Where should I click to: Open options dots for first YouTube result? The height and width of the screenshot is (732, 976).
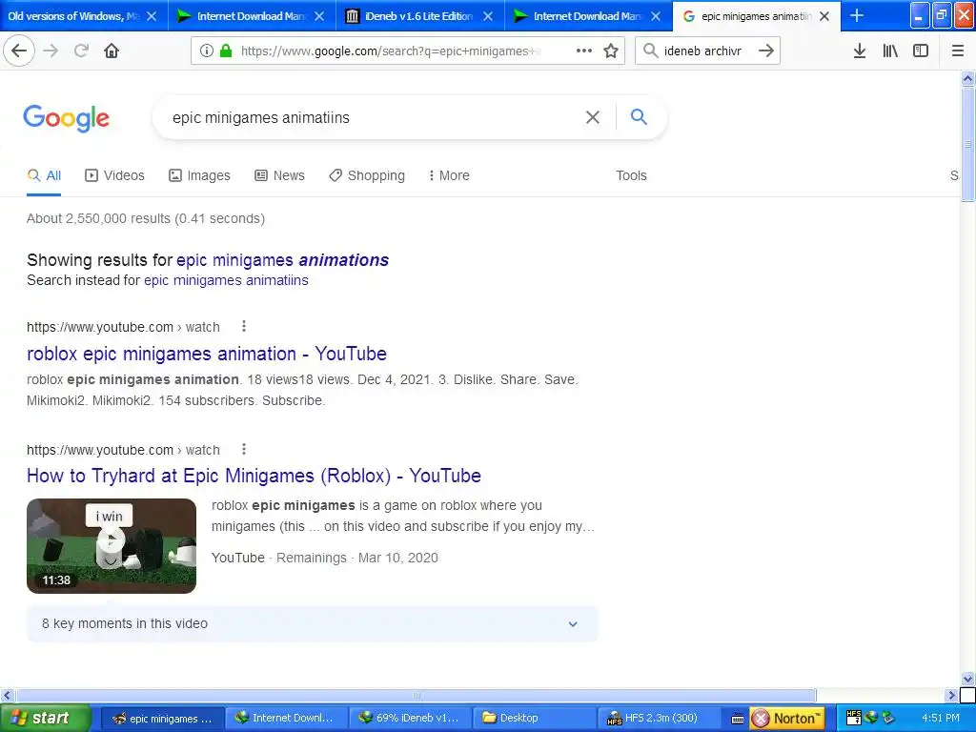[244, 326]
